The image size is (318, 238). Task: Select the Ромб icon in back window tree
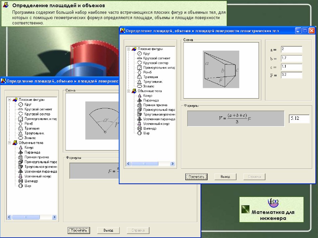21,123
